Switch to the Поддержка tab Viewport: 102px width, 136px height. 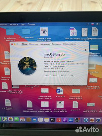(56, 44)
